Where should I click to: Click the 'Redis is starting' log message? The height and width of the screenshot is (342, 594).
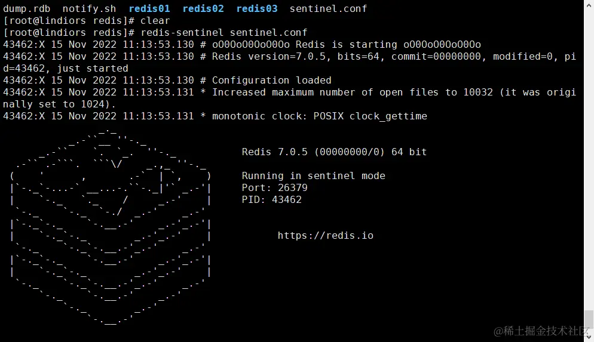346,45
